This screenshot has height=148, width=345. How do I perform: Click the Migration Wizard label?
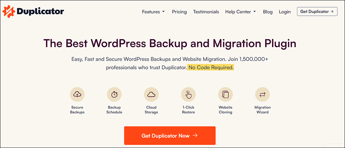tap(263, 110)
